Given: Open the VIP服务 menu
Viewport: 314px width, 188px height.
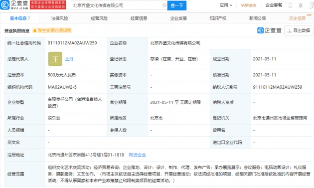Looking at the screenshot, I should [x=249, y=5].
